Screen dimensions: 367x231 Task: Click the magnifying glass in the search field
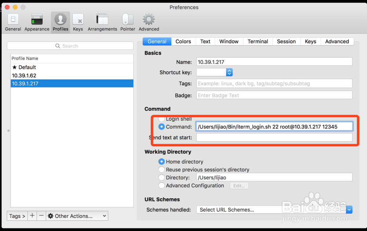click(58, 45)
